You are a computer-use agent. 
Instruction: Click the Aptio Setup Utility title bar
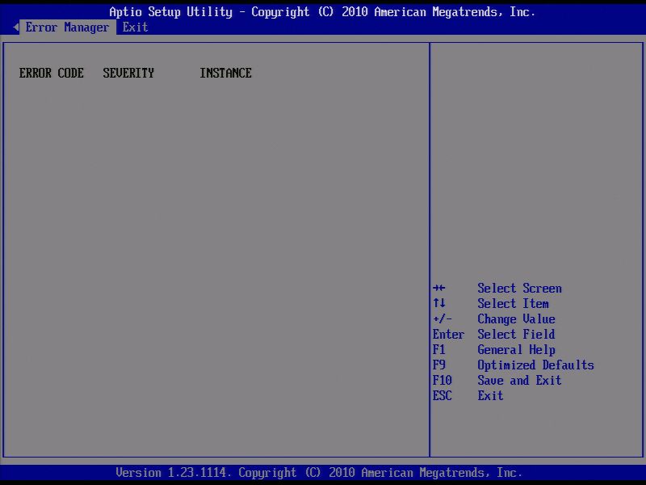(x=323, y=11)
